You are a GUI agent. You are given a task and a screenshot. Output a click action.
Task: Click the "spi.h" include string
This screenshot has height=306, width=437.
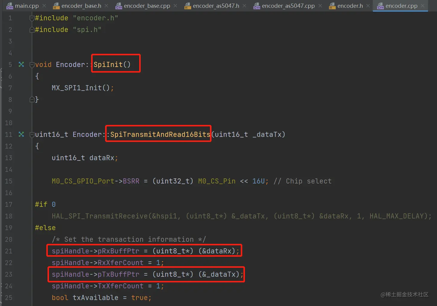(87, 30)
